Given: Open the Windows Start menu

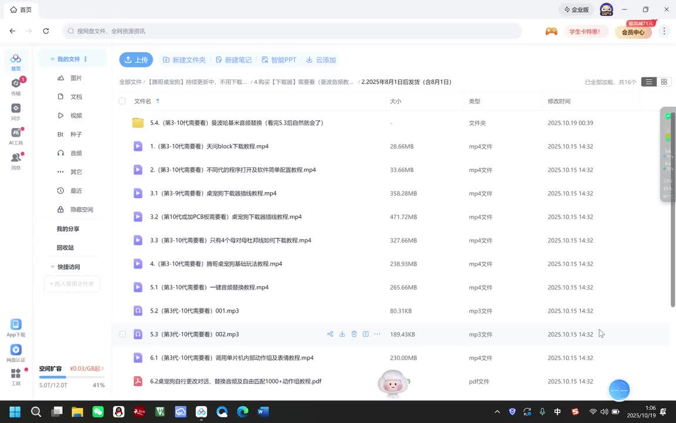Looking at the screenshot, I should (15, 412).
